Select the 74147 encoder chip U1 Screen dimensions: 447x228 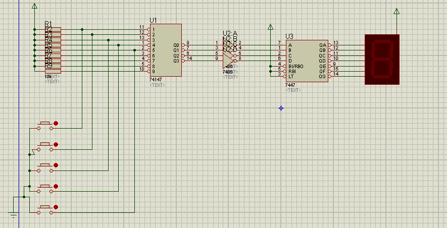[x=166, y=50]
